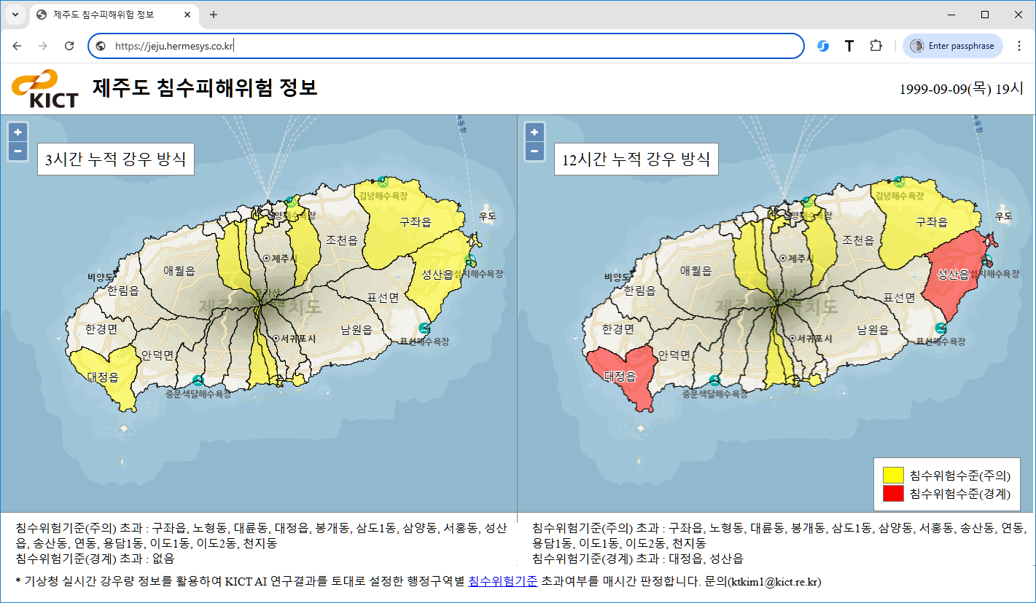The width and height of the screenshot is (1036, 603).
Task: Reload the page with the refresh button
Action: 69,46
